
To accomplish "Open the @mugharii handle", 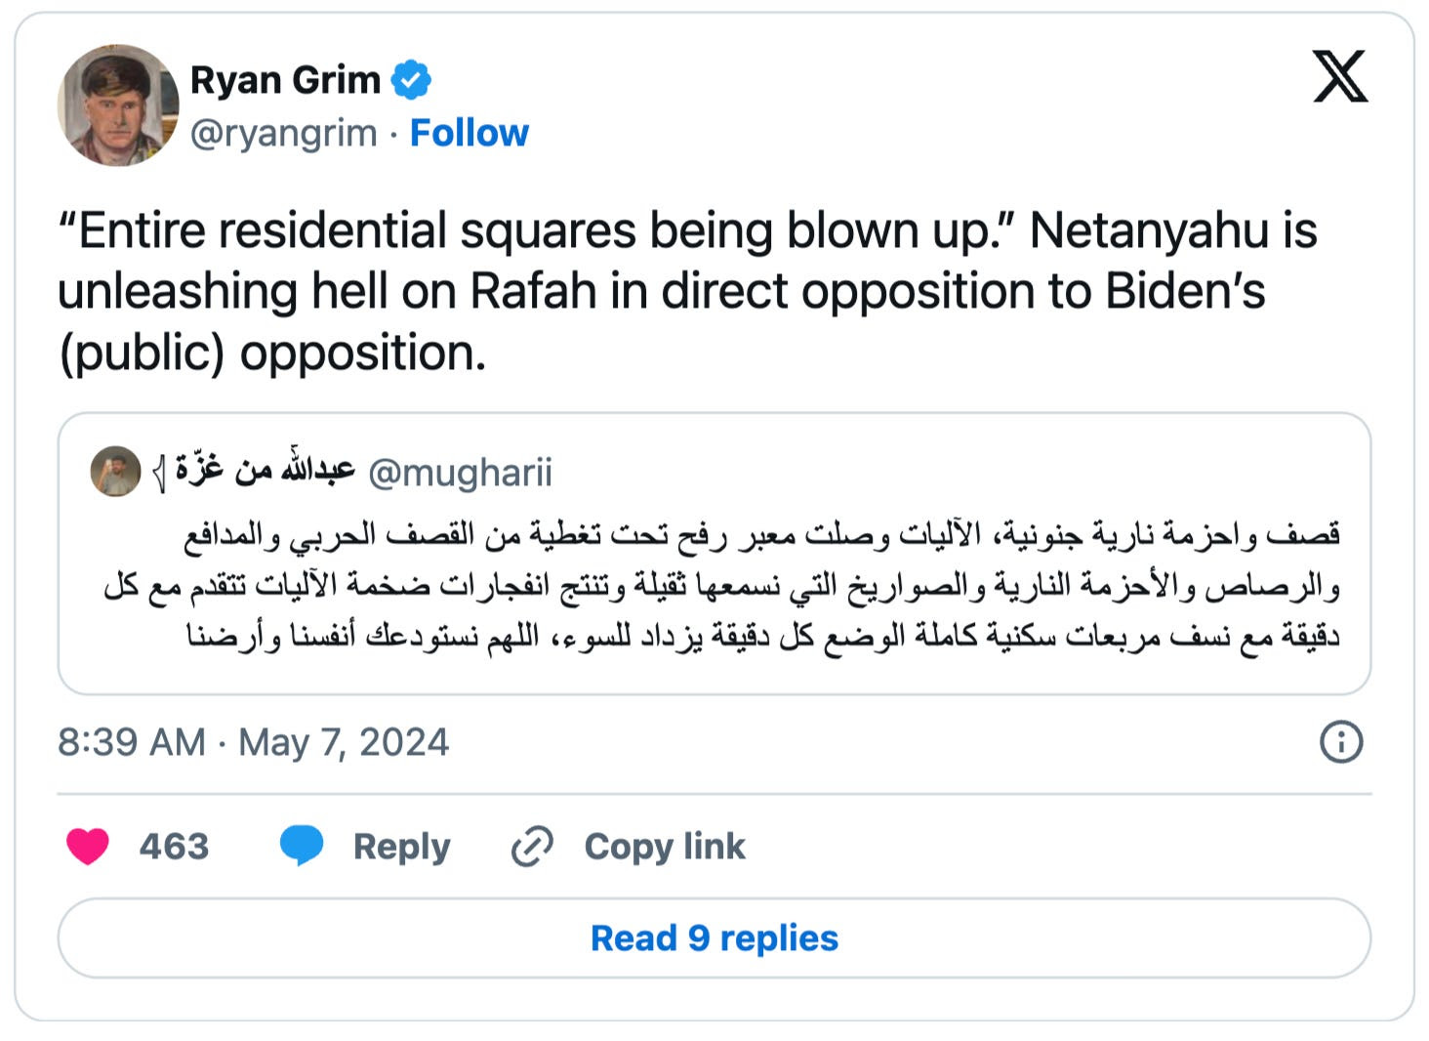I will tap(460, 473).
